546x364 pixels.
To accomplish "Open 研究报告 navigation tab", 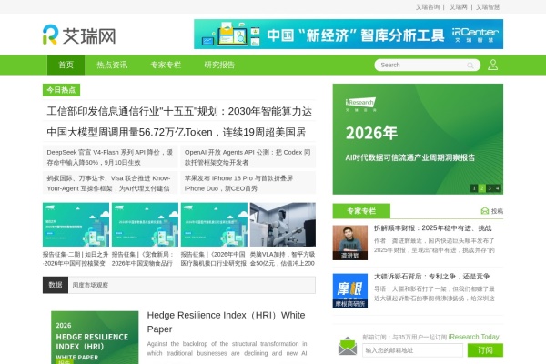I will tap(219, 65).
